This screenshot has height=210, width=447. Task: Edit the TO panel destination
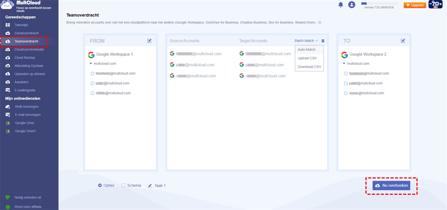[x=403, y=41]
